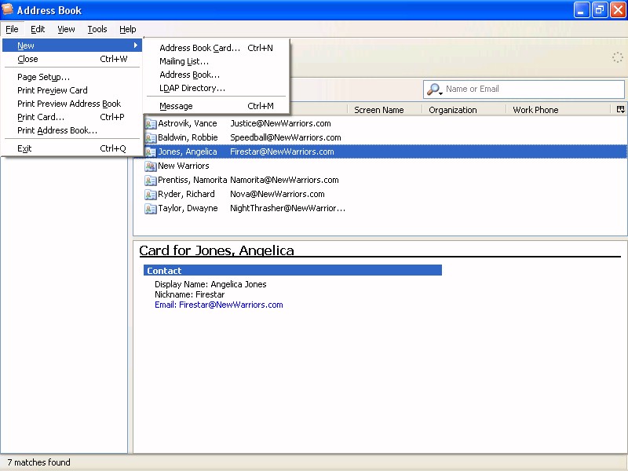628x471 pixels.
Task: Open the column picker icon
Action: coord(620,109)
